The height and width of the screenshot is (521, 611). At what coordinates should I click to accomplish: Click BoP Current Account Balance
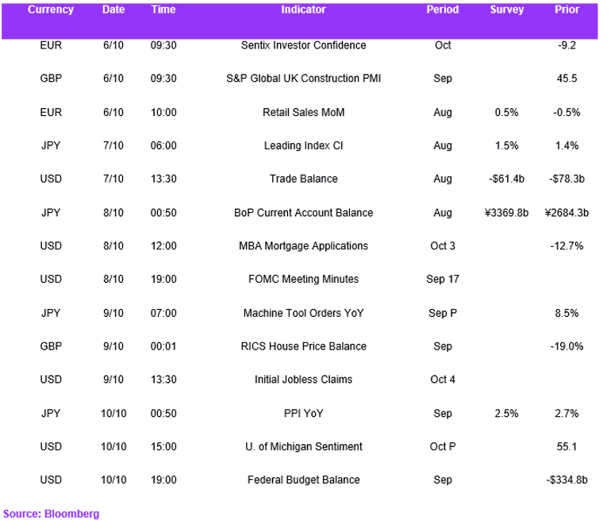click(303, 213)
